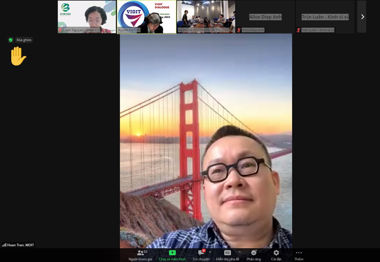The height and width of the screenshot is (262, 380).
Task: Open settings gear icon
Action: click(276, 253)
